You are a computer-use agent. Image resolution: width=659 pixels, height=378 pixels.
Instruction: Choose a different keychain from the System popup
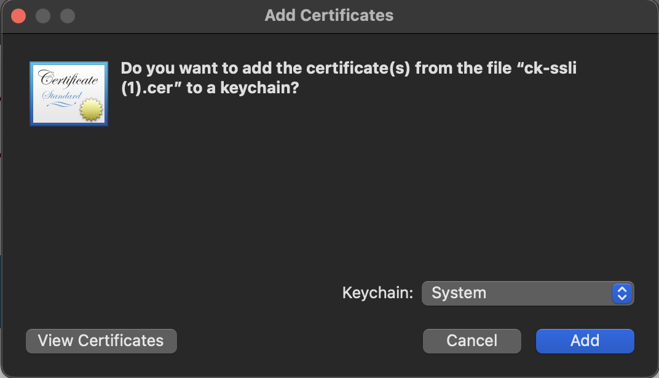527,293
